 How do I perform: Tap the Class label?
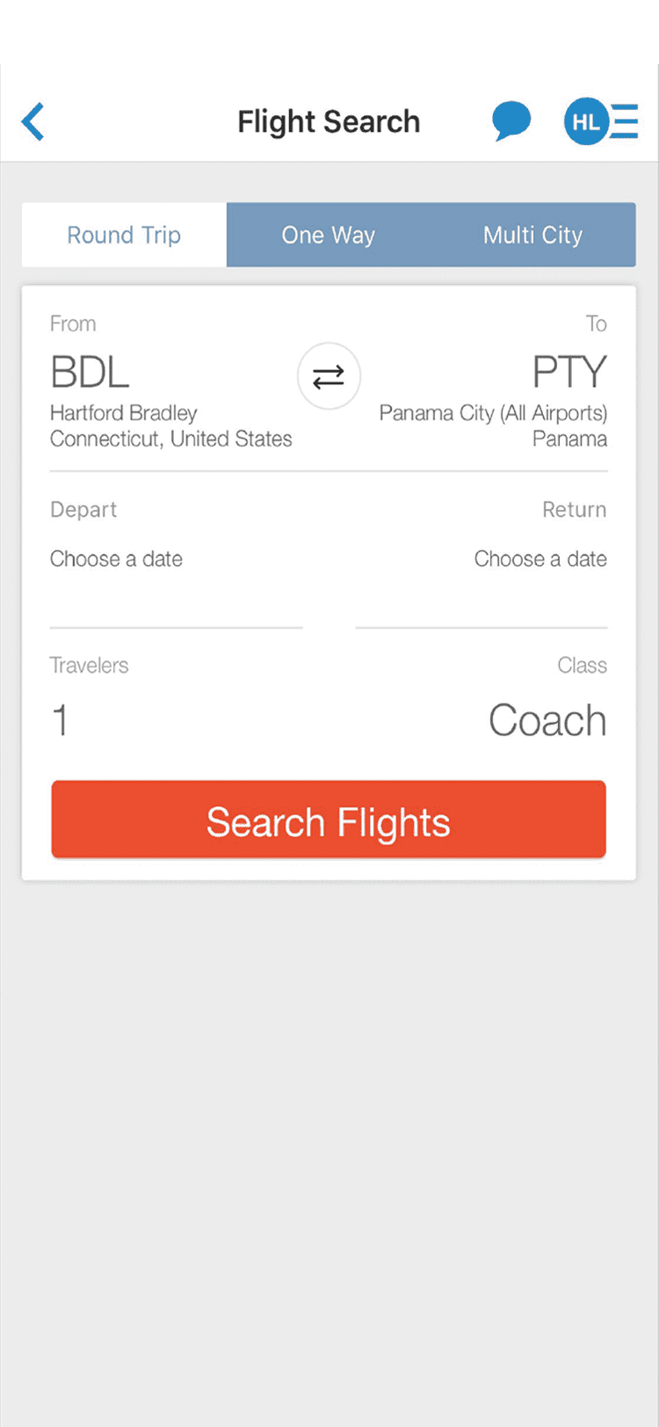(582, 666)
